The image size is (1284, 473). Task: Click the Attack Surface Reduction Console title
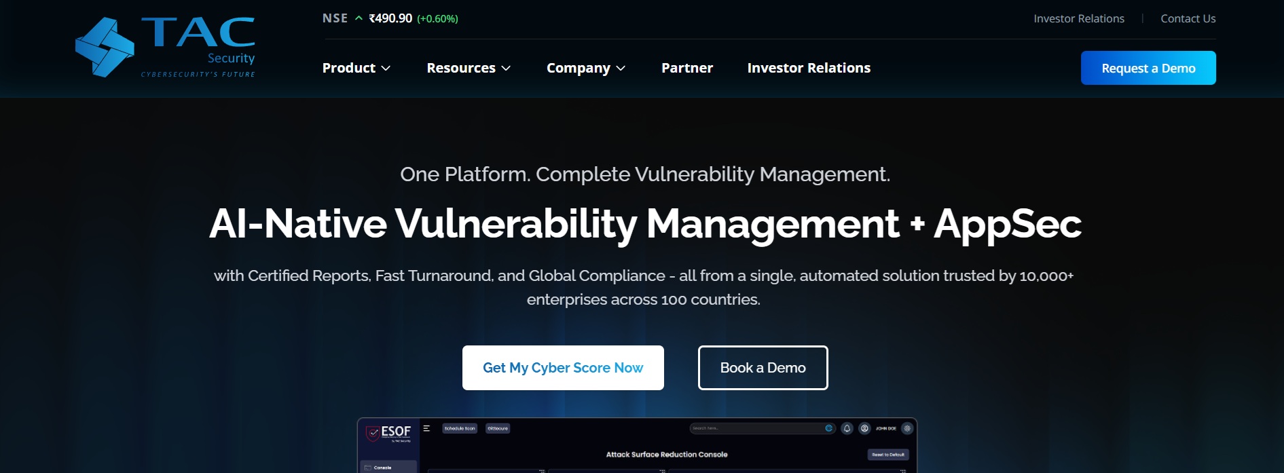click(667, 455)
